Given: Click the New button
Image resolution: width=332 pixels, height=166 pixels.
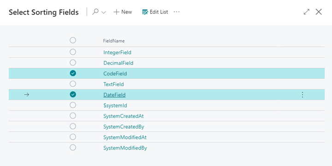Looking at the screenshot, I should point(123,12).
